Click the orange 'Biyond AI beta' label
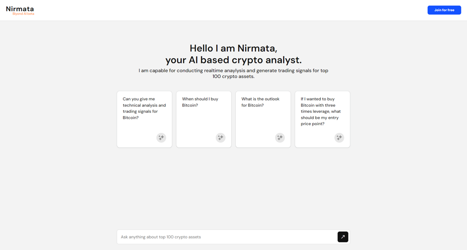Screen dimensions: 467x250 (x=23, y=14)
